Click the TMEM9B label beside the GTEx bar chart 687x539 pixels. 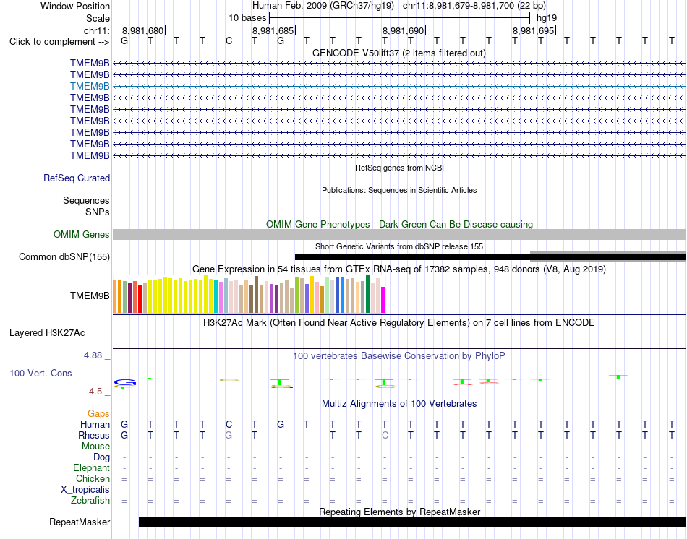point(90,296)
